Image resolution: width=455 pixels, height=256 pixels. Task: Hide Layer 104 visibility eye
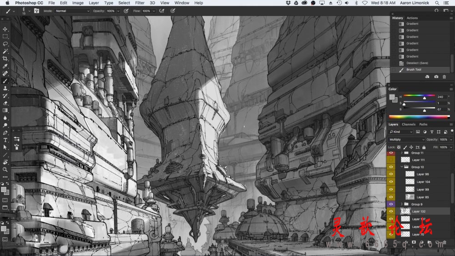coord(391,182)
